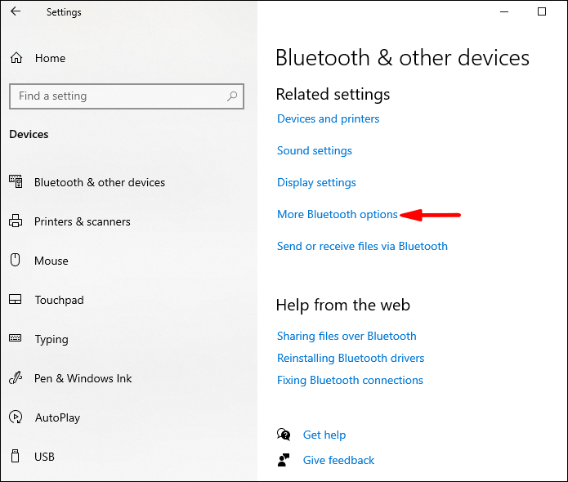The image size is (568, 482).
Task: Click the Home icon in sidebar
Action: tap(16, 58)
